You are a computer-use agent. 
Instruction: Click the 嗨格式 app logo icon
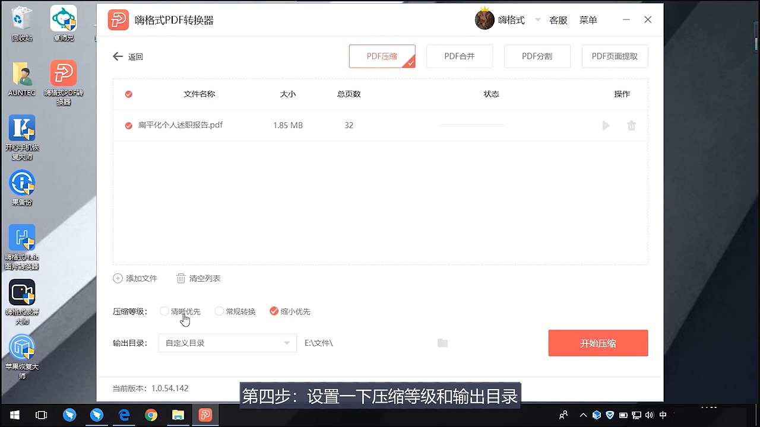point(118,19)
